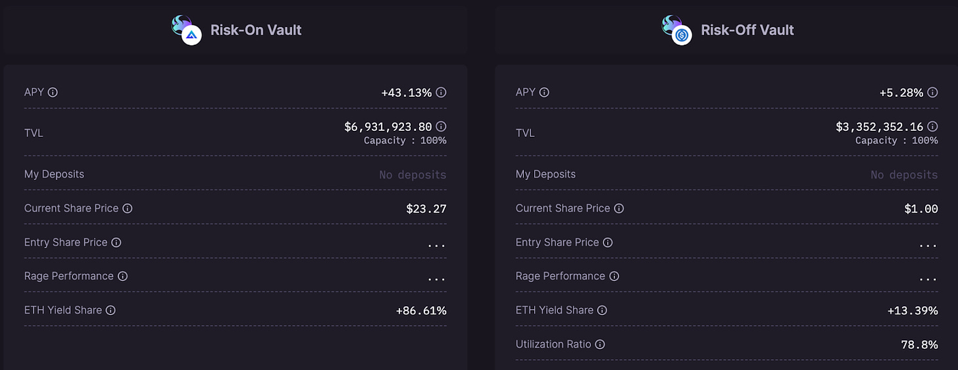
Task: Click Risk-Off Rage Performance info icon
Action: coord(614,276)
